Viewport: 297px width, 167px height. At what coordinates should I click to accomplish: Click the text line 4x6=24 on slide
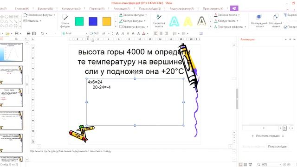pos(95,82)
